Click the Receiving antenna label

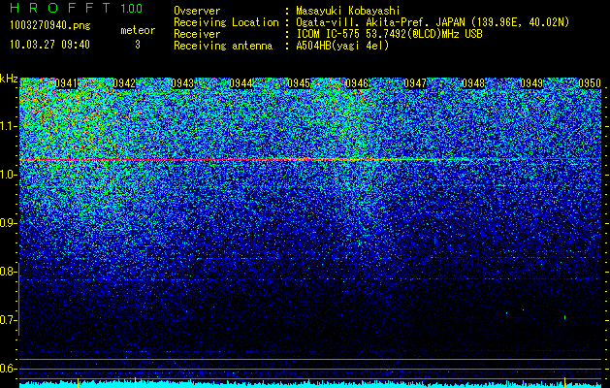pos(223,46)
